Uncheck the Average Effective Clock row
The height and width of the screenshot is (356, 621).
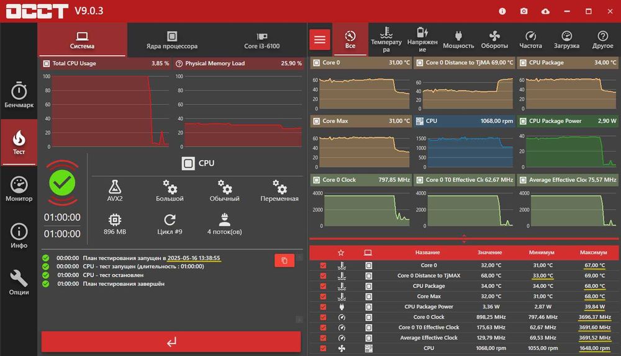323,338
